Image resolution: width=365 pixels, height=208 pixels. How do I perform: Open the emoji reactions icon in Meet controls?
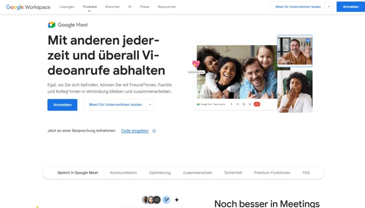(244, 104)
